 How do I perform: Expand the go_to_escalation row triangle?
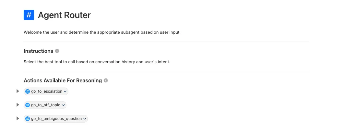(x=18, y=91)
